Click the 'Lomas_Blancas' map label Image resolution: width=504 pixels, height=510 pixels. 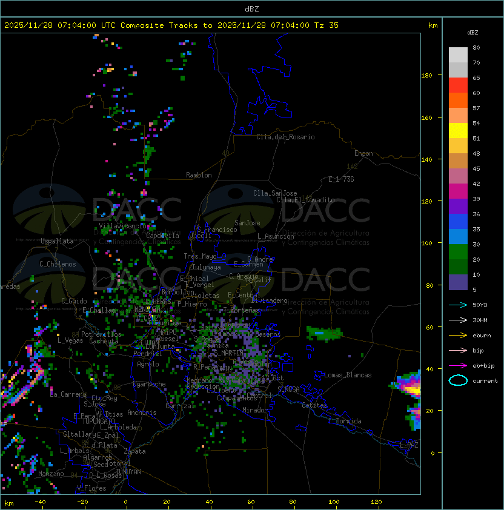(x=348, y=375)
